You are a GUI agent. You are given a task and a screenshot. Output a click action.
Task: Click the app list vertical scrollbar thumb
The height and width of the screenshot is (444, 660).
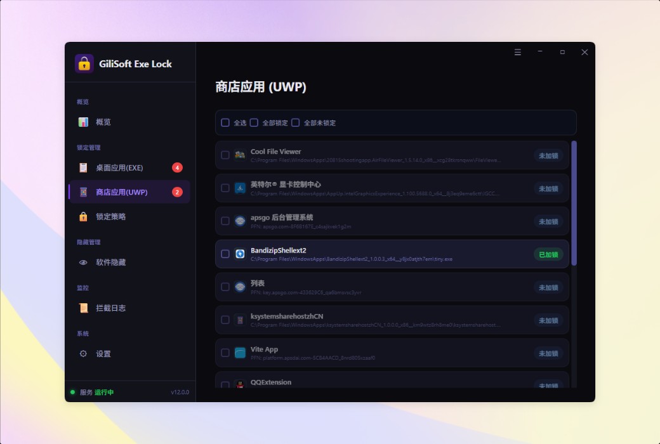point(574,203)
